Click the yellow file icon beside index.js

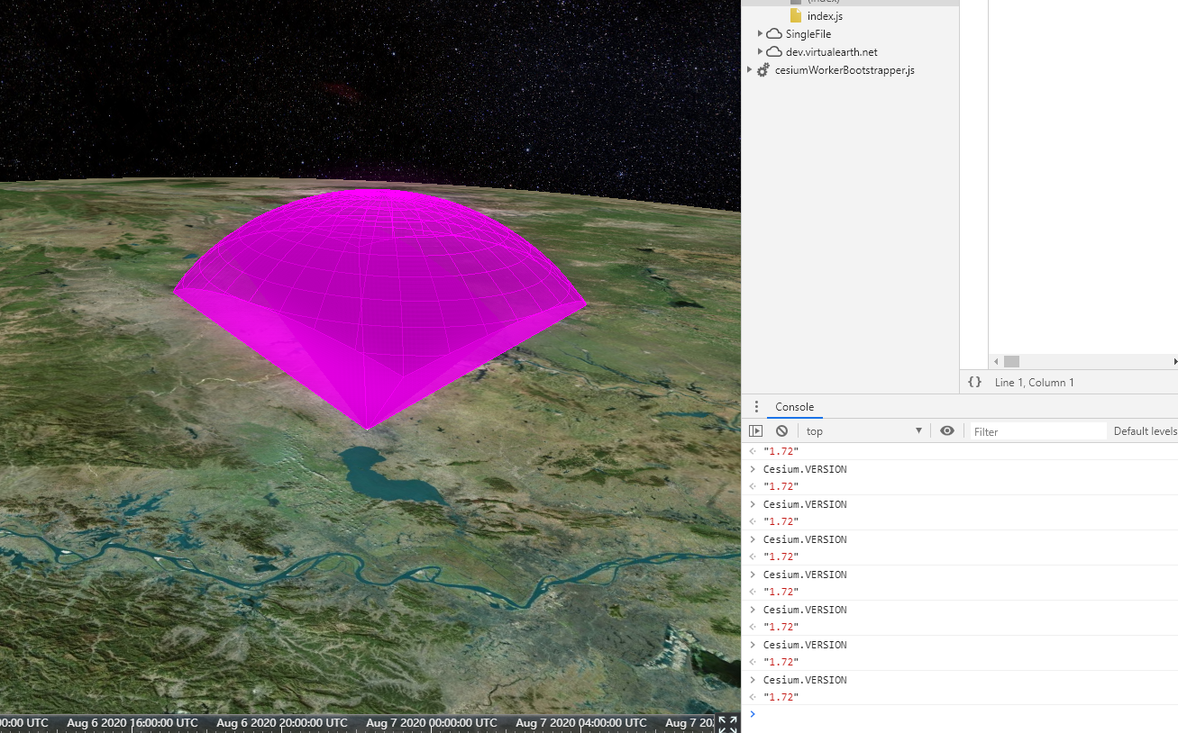(795, 16)
